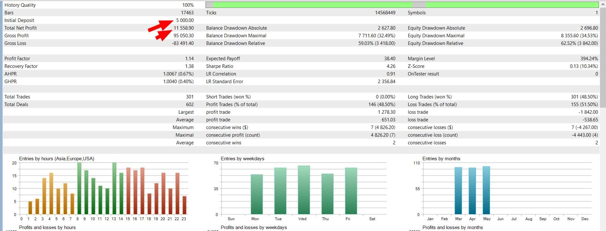The image size is (606, 231).
Task: Click the "100%" history quality value
Action: click(188, 5)
